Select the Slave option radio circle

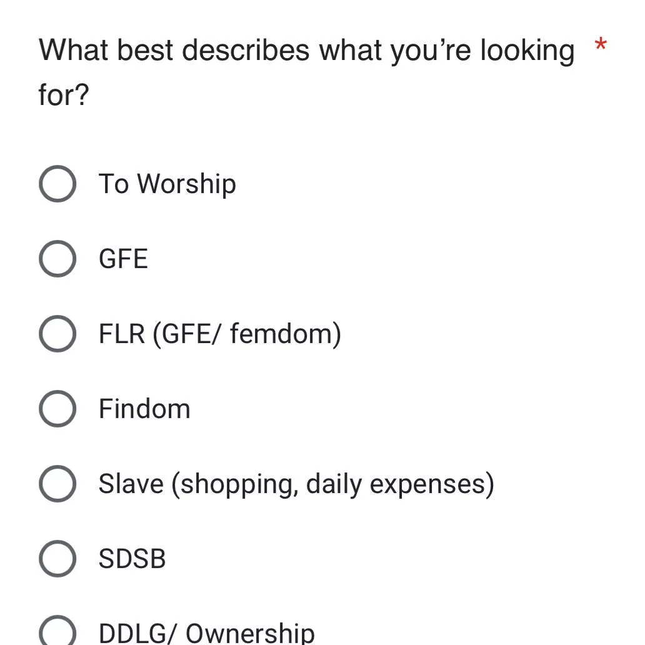point(57,484)
